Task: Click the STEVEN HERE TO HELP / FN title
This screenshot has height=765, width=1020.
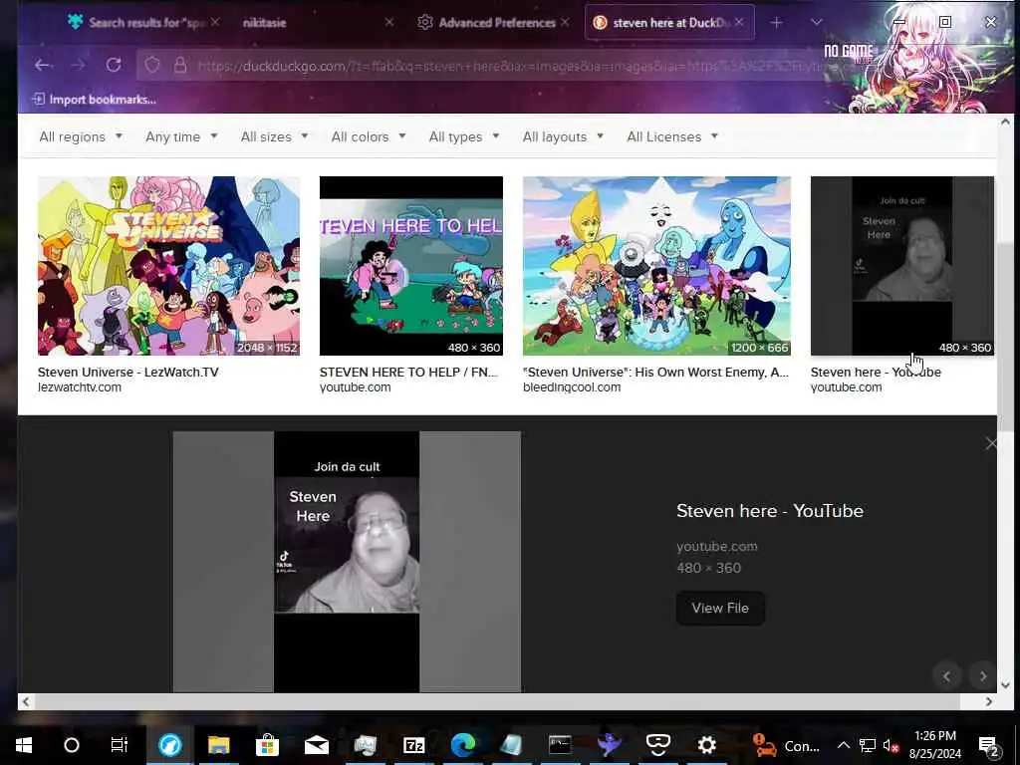Action: pos(408,373)
